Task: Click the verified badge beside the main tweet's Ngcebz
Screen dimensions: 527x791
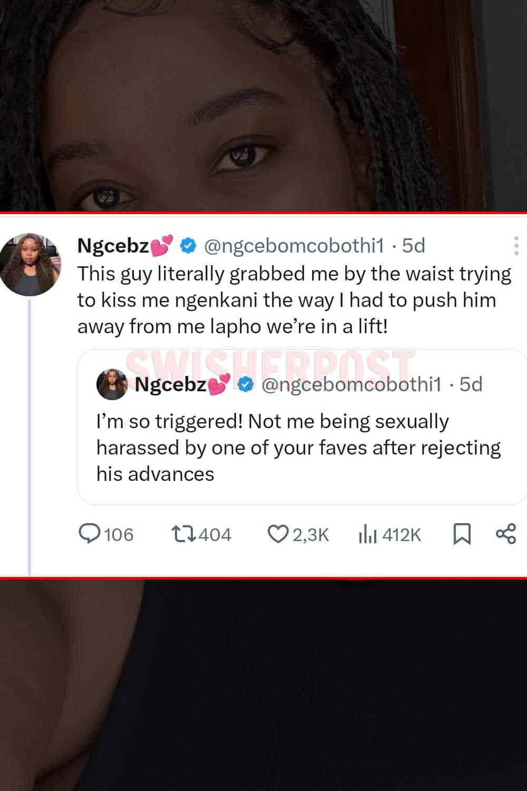Action: point(189,246)
